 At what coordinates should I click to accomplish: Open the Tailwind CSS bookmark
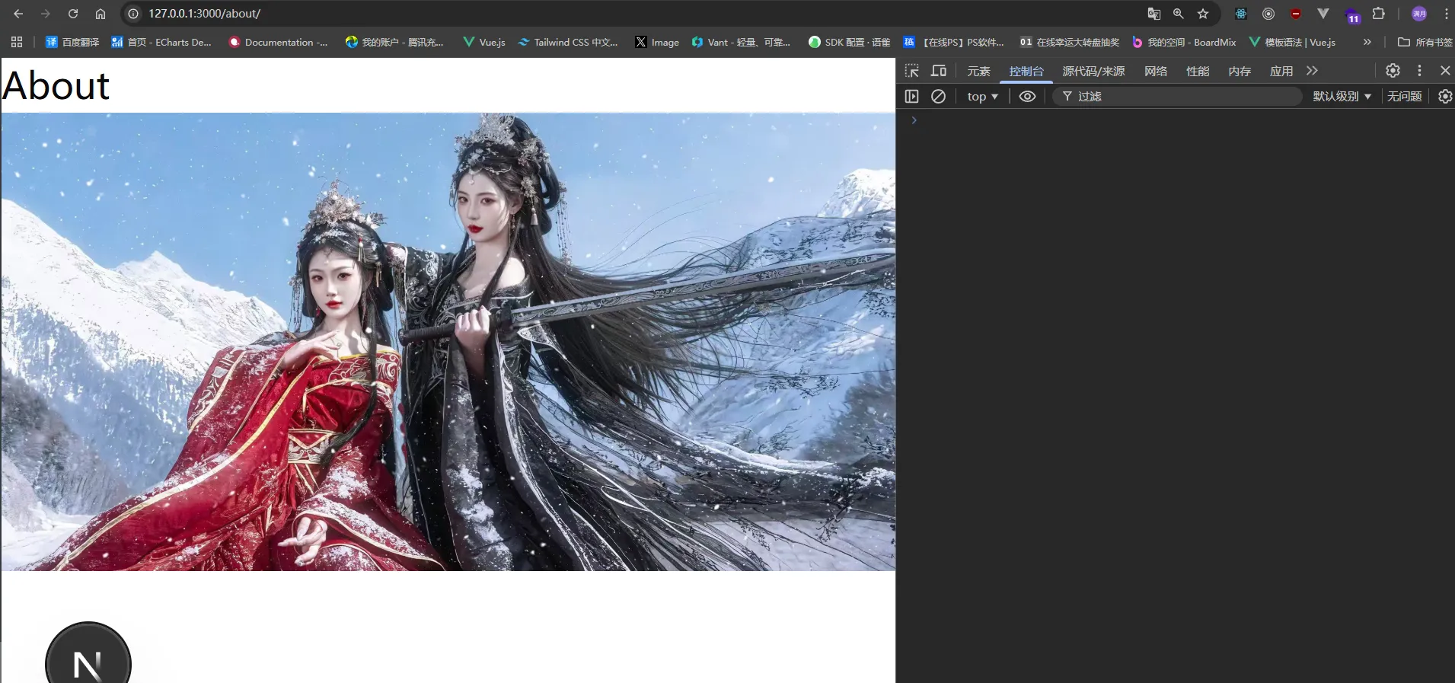[x=568, y=42]
